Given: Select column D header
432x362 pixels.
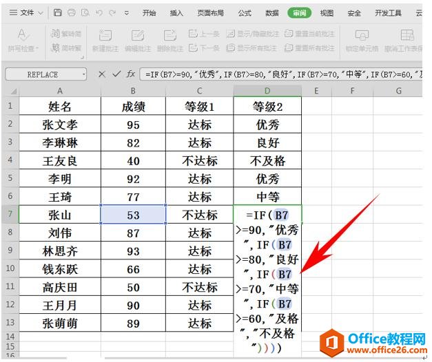Looking at the screenshot, I should click(x=267, y=91).
